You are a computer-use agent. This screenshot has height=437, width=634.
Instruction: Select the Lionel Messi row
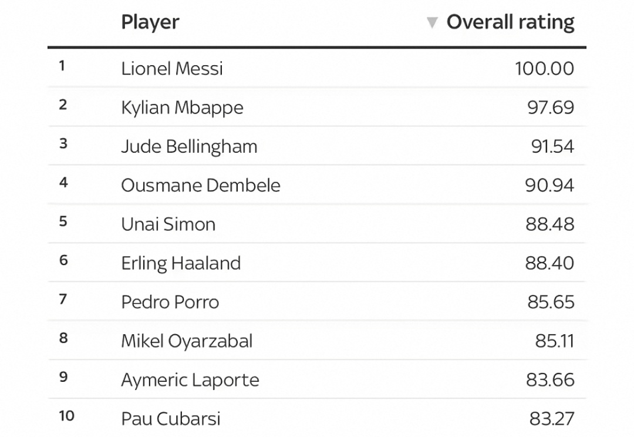pos(317,68)
